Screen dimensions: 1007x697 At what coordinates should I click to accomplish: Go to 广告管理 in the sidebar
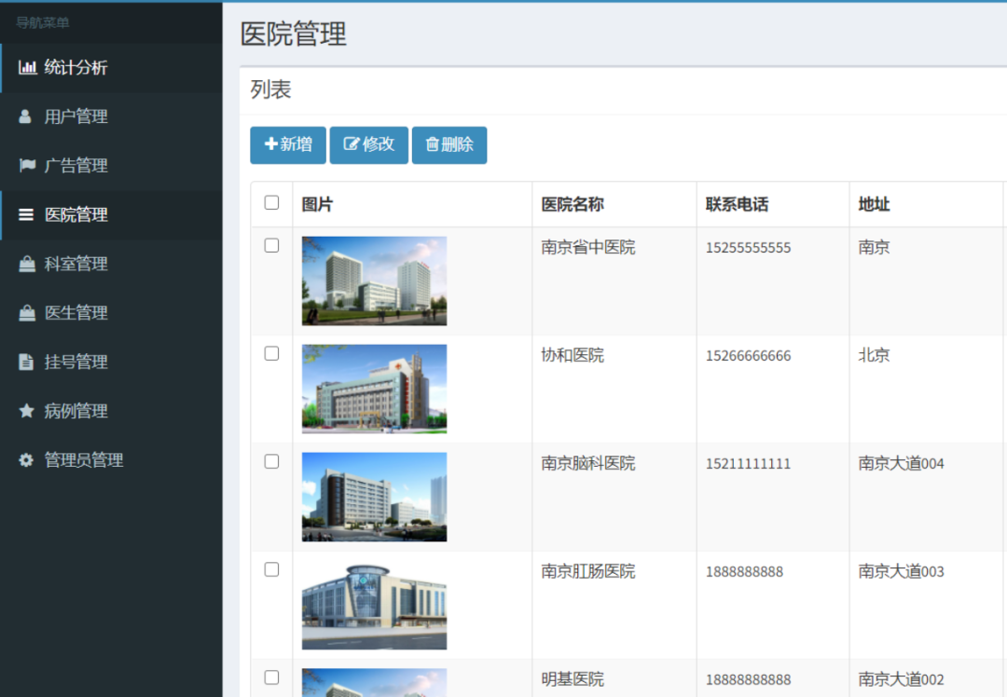pyautogui.click(x=111, y=166)
